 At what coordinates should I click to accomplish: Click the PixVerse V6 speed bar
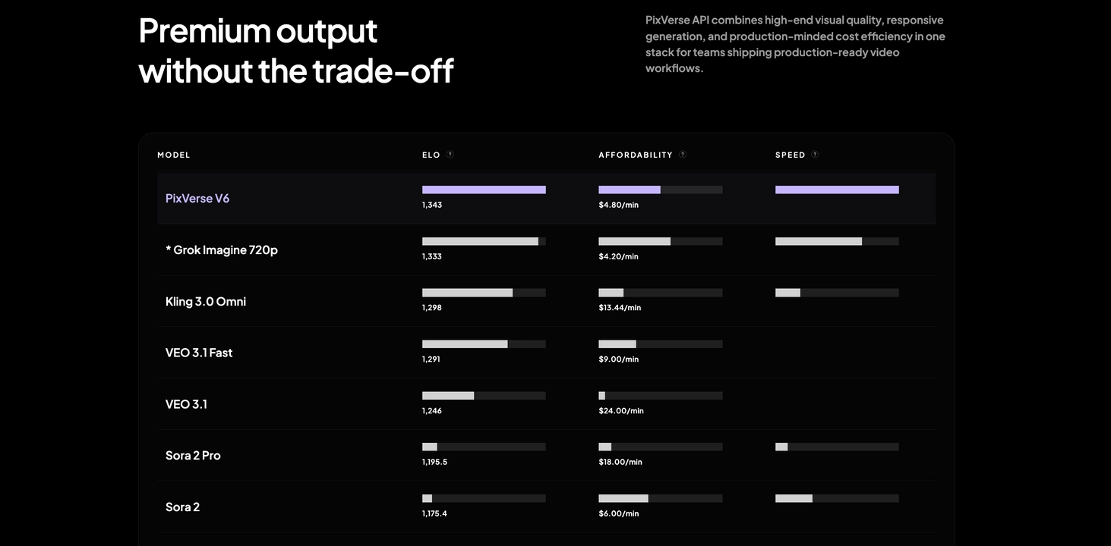(x=837, y=190)
